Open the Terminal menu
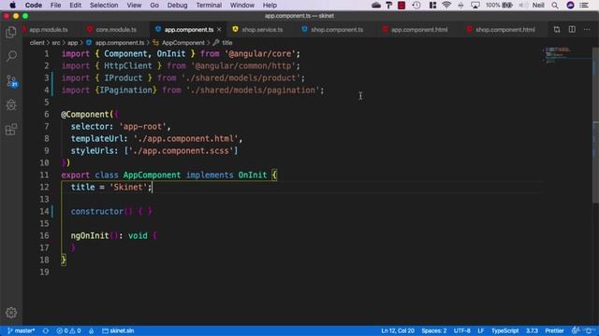Image resolution: width=599 pixels, height=336 pixels. point(209,5)
